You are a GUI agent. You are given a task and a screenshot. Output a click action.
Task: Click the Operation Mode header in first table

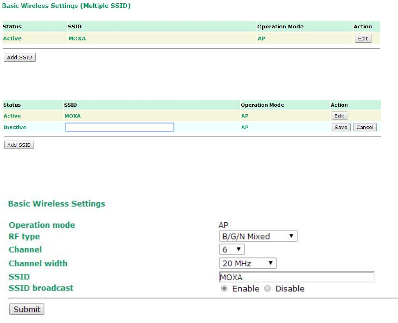click(280, 26)
